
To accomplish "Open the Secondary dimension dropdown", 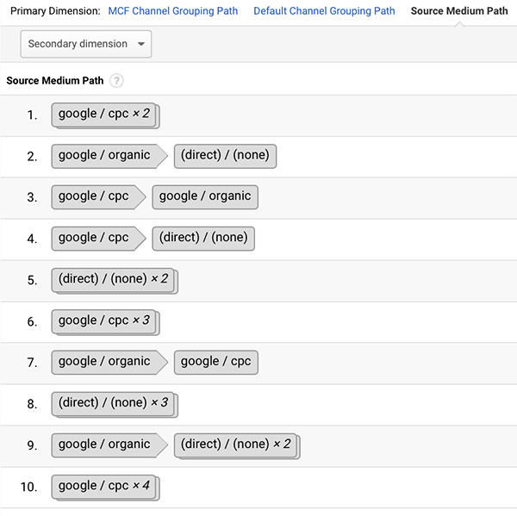I will coord(86,44).
